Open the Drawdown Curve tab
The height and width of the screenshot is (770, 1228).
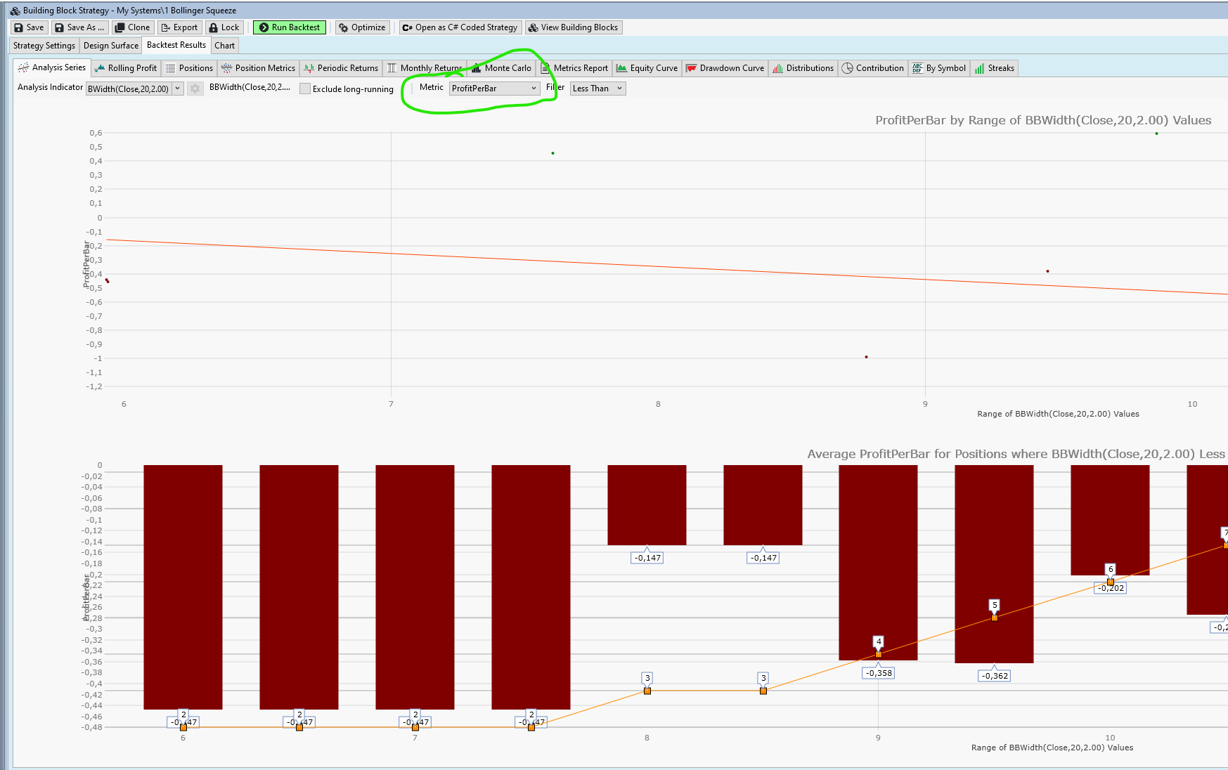click(x=725, y=68)
